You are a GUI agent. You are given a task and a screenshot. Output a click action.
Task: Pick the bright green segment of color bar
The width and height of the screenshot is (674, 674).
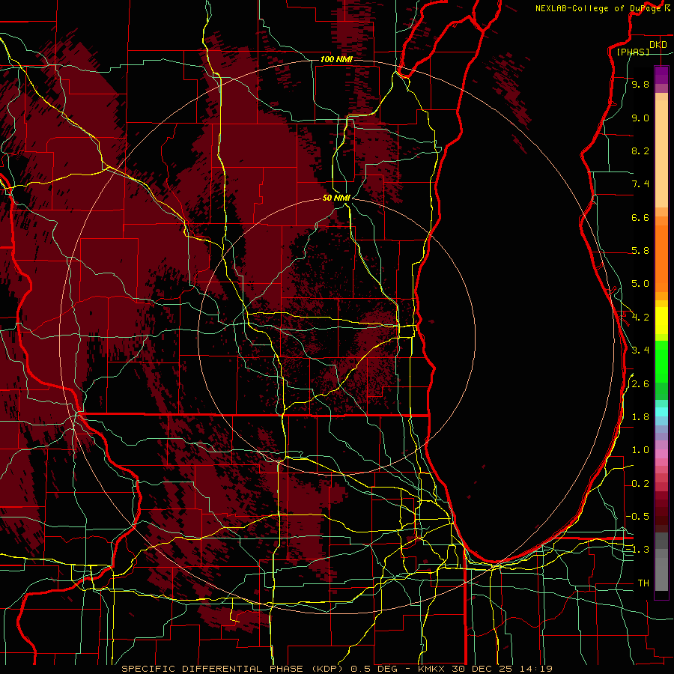(661, 362)
